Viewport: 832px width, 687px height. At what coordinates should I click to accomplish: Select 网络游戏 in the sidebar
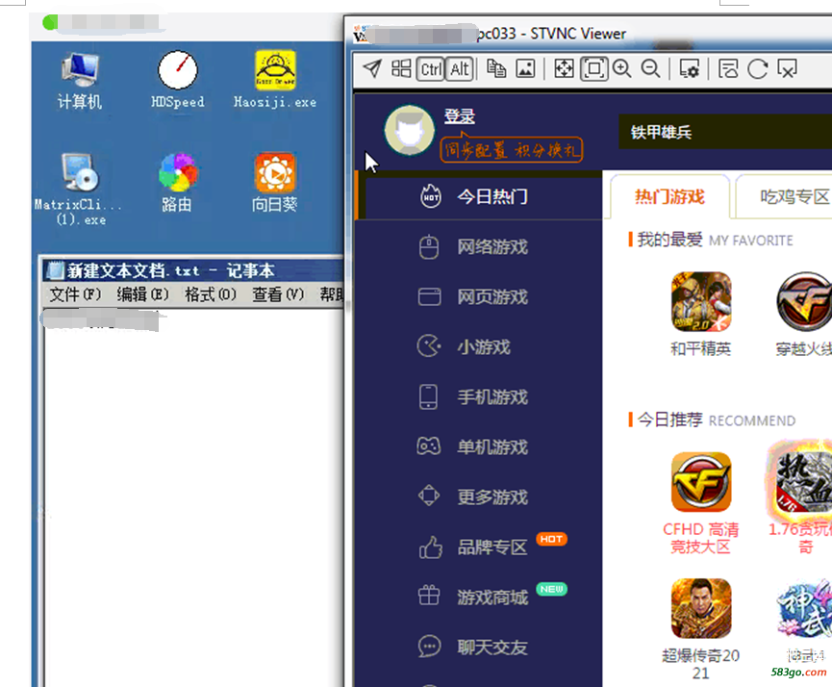click(x=492, y=247)
